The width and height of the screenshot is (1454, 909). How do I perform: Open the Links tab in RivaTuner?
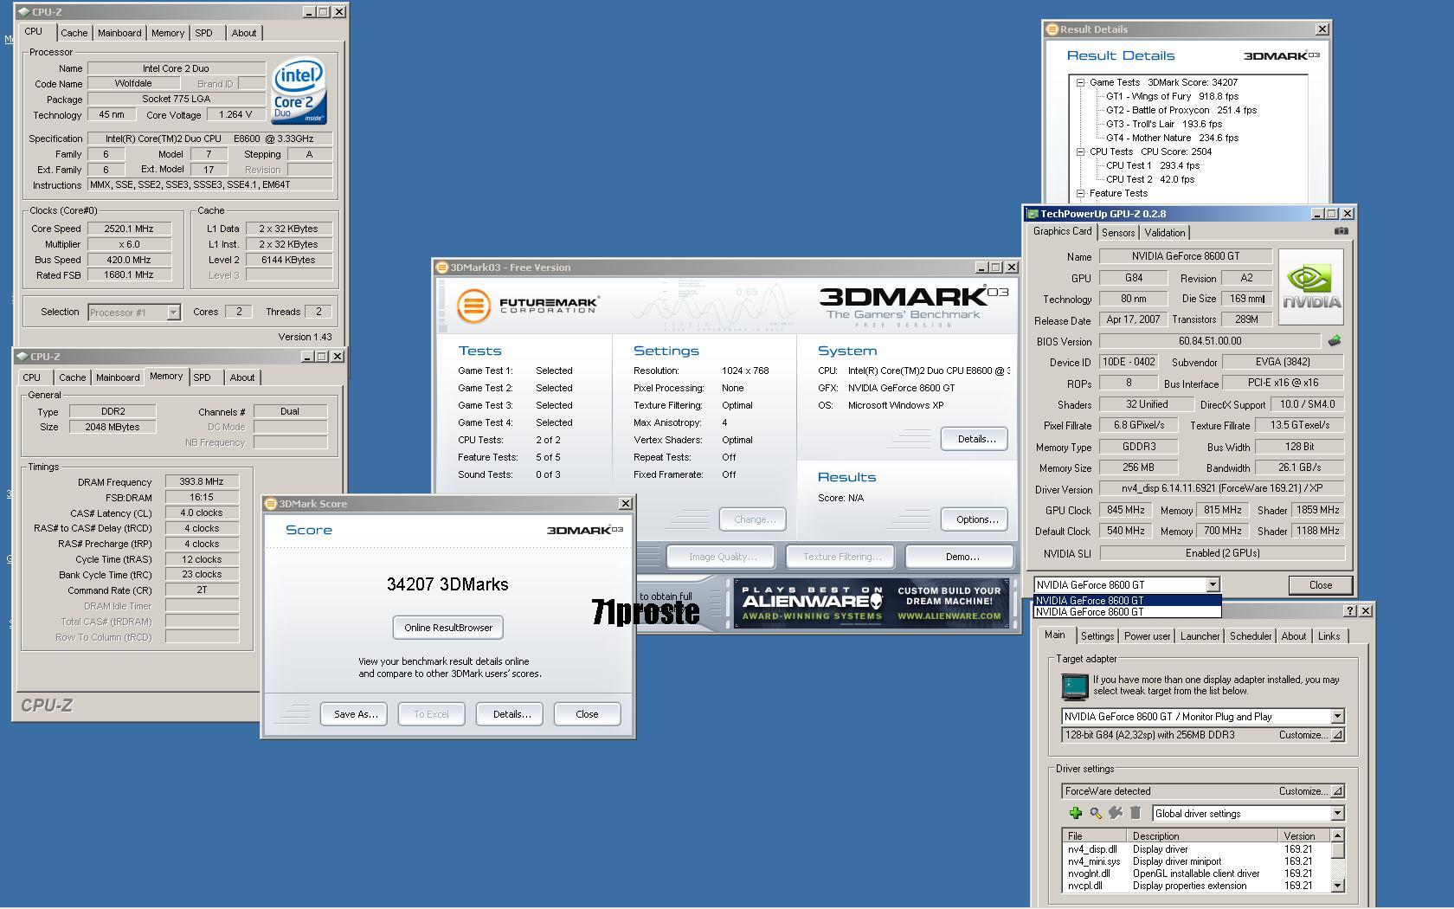(x=1329, y=636)
